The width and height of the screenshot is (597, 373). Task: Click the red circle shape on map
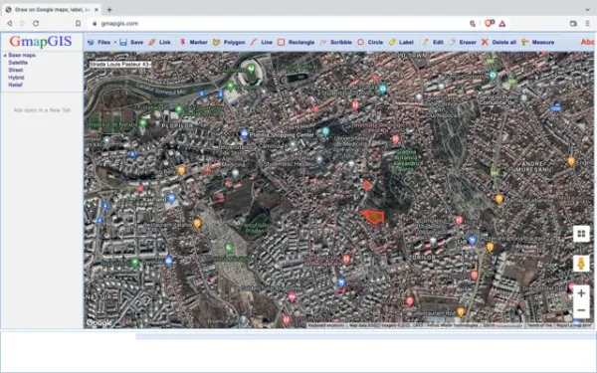coord(366,185)
